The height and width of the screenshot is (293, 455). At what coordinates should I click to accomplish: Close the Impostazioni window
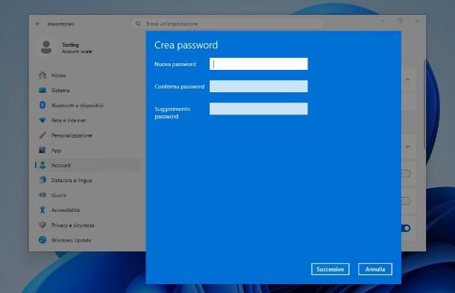417,21
